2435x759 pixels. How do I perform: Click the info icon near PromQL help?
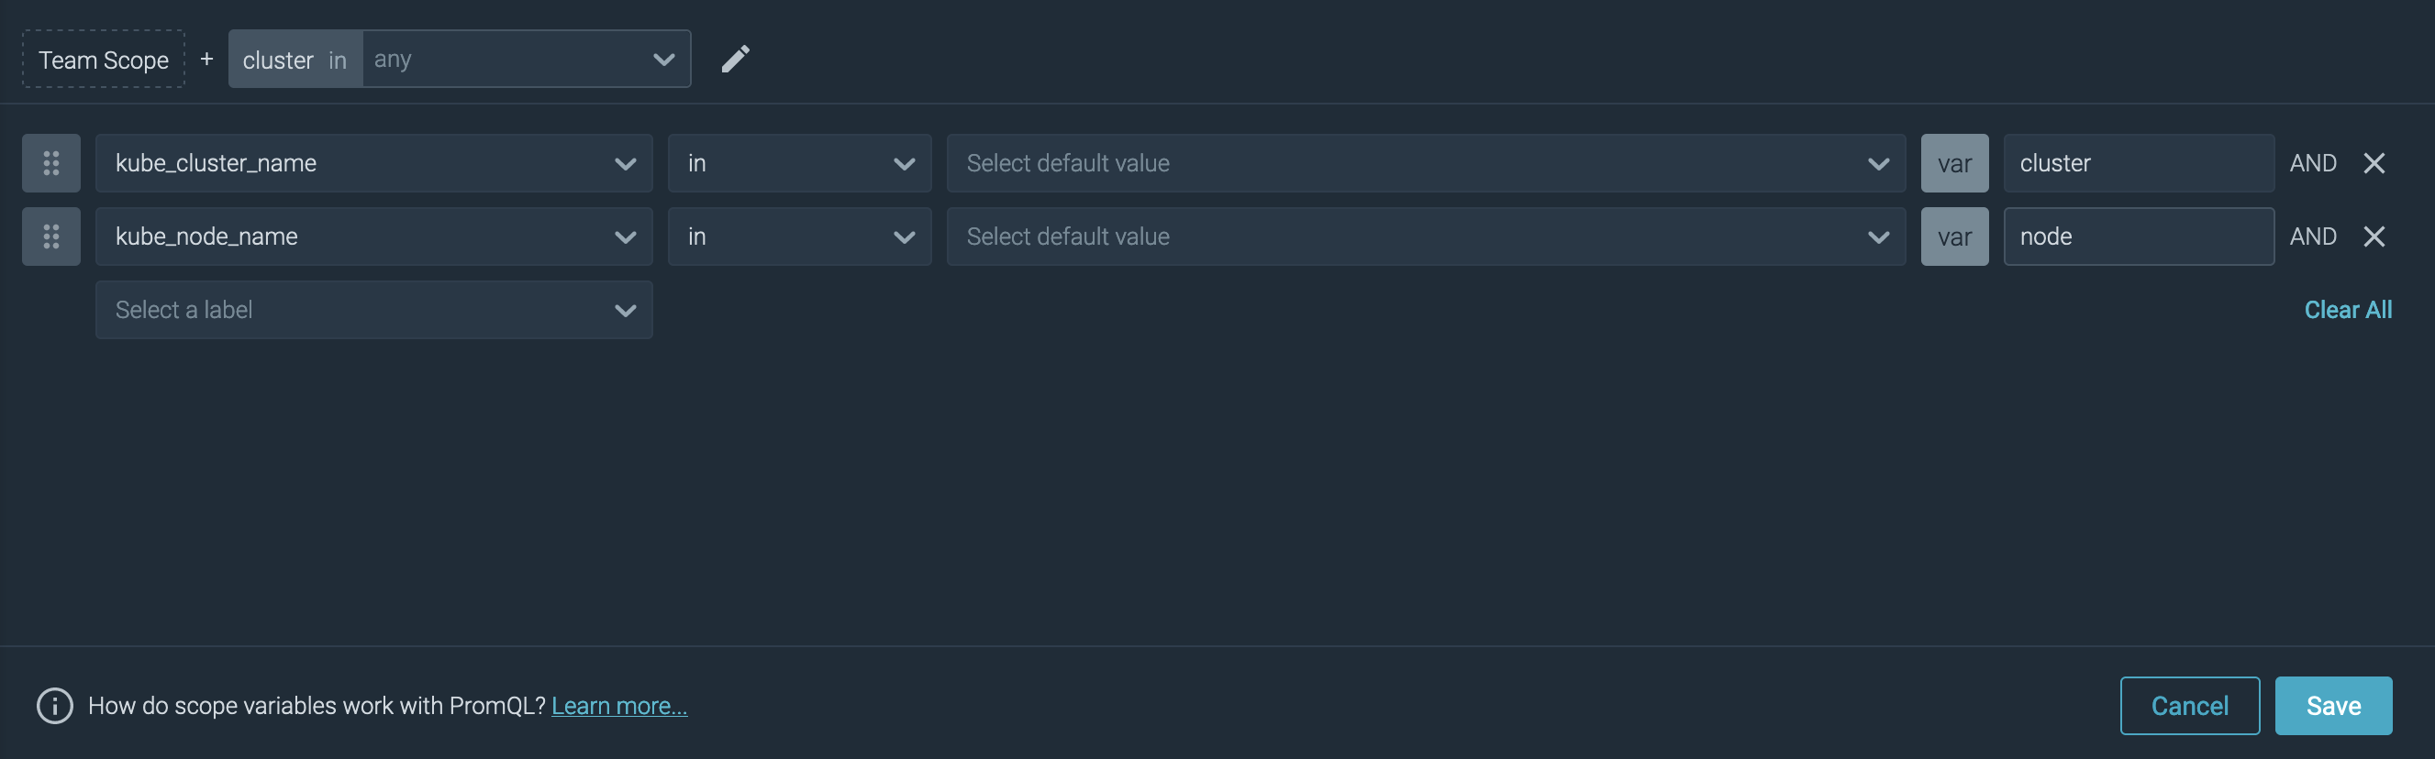tap(55, 705)
